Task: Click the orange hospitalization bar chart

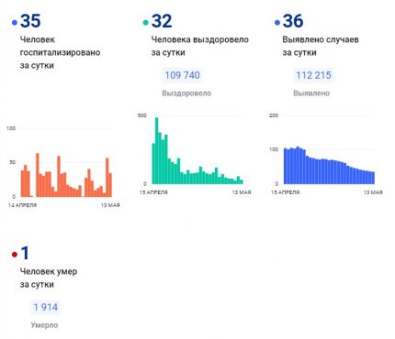Action: [66, 175]
